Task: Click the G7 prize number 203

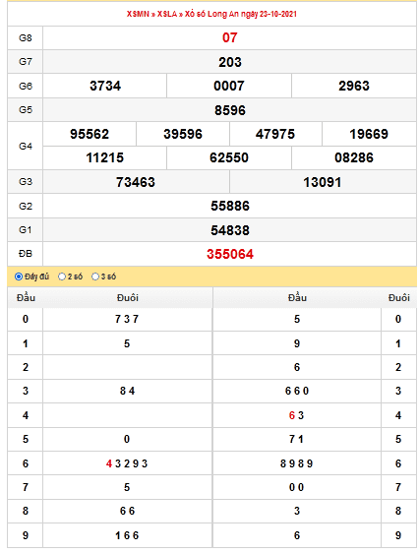Action: coord(230,62)
